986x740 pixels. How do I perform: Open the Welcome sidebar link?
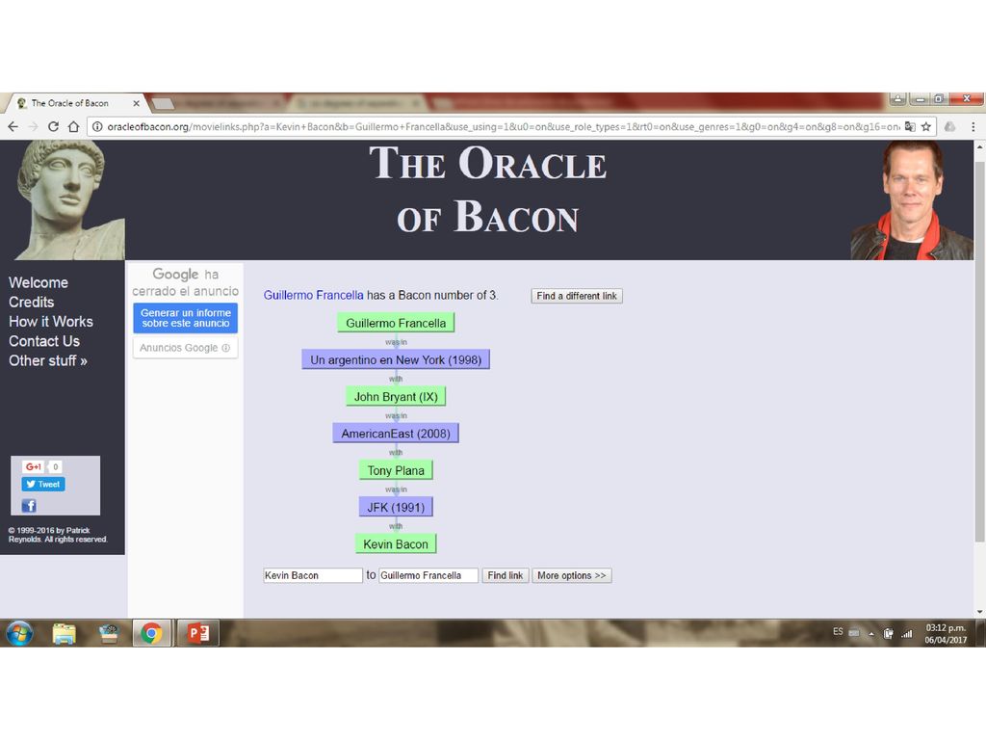point(39,282)
